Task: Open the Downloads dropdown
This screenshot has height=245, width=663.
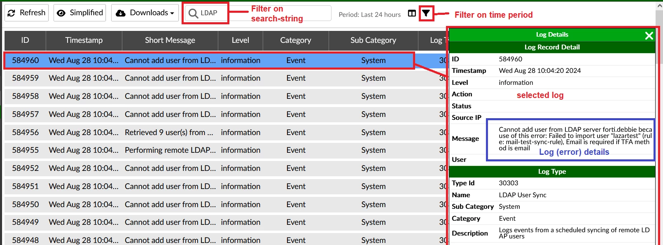Action: click(145, 13)
